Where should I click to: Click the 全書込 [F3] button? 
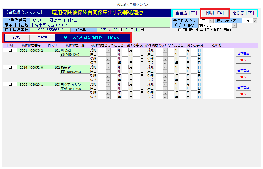tap(186, 13)
